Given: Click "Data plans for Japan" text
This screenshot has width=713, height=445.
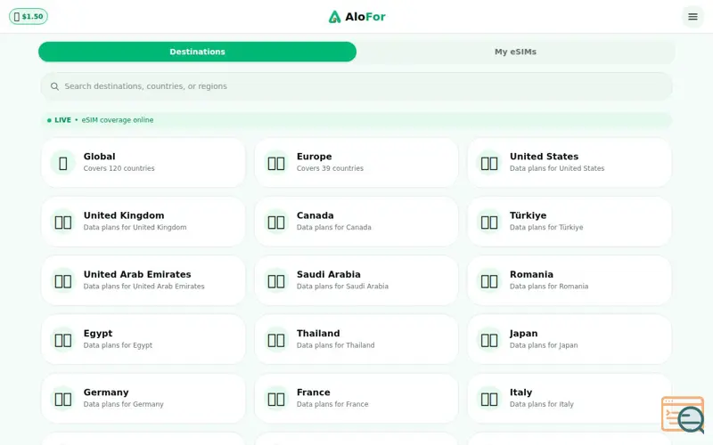Looking at the screenshot, I should 544,345.
